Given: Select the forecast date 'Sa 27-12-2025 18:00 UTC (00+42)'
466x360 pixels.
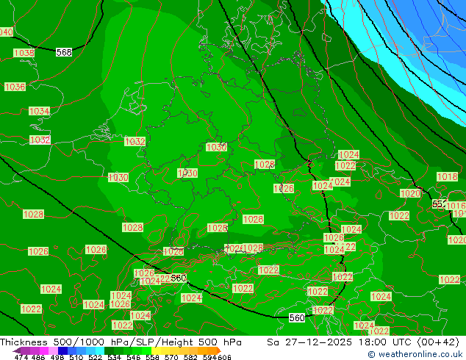Looking at the screenshot, I should pyautogui.click(x=363, y=342).
